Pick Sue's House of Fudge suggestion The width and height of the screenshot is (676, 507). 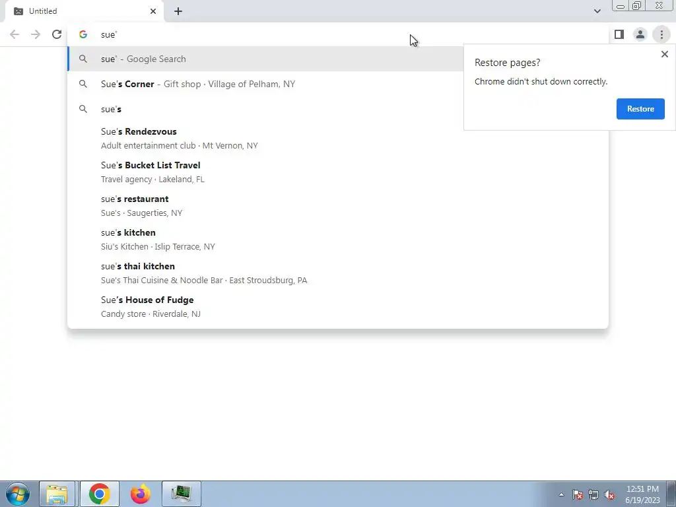coord(338,306)
